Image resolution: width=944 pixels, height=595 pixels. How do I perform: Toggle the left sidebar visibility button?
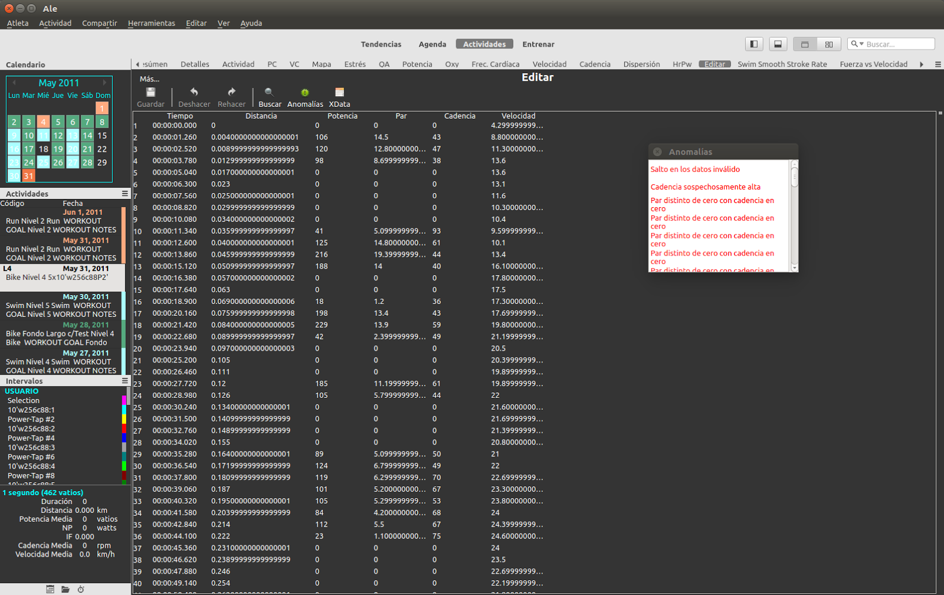(754, 44)
